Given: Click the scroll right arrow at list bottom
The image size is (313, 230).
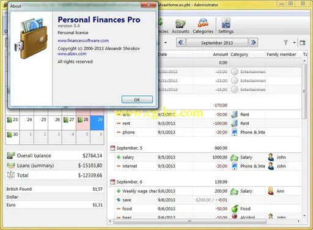Looking at the screenshot, I should [298, 221].
